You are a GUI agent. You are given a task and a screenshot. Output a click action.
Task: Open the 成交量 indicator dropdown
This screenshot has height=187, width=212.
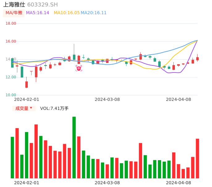point(24,108)
